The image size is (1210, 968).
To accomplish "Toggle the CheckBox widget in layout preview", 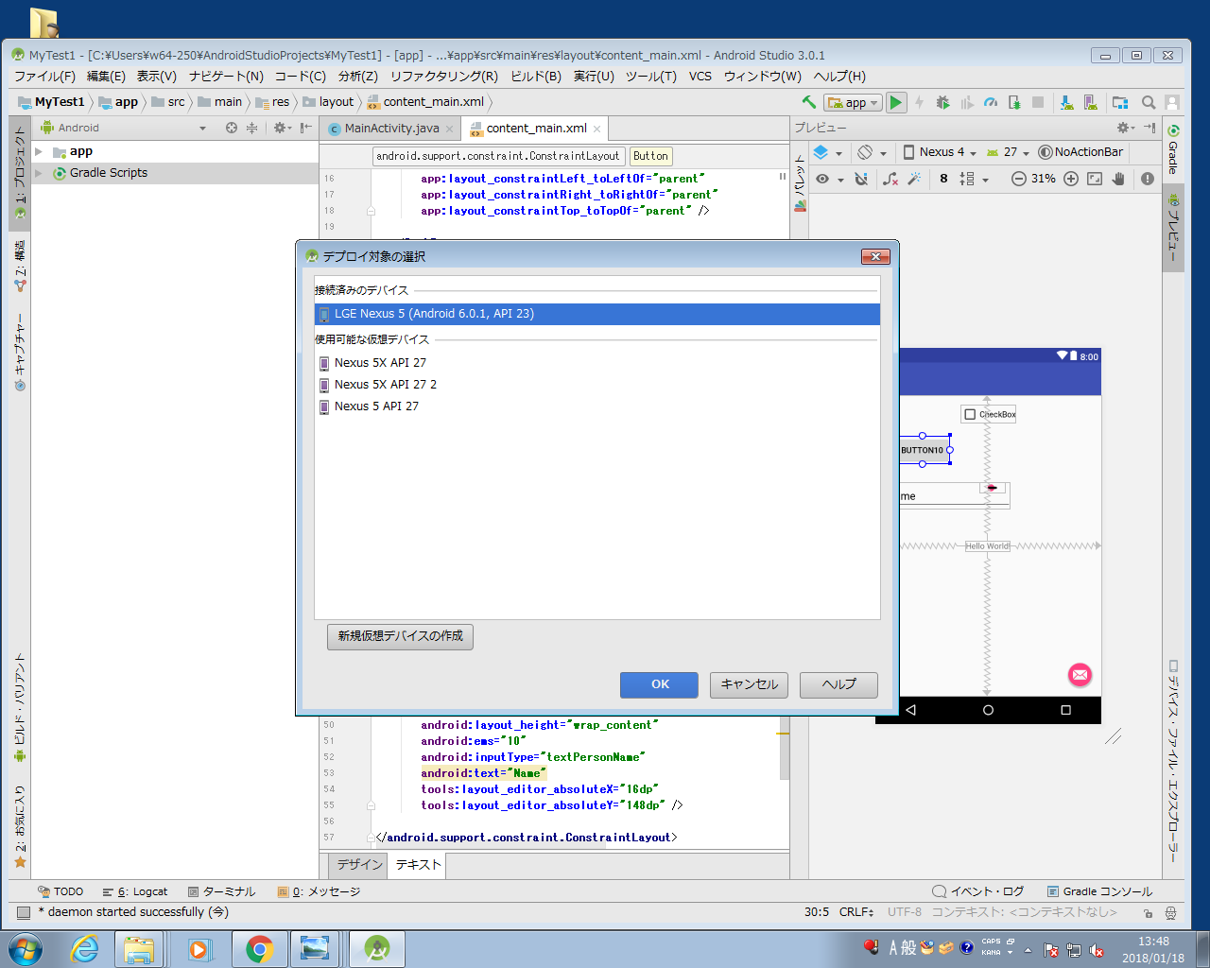I will (989, 414).
